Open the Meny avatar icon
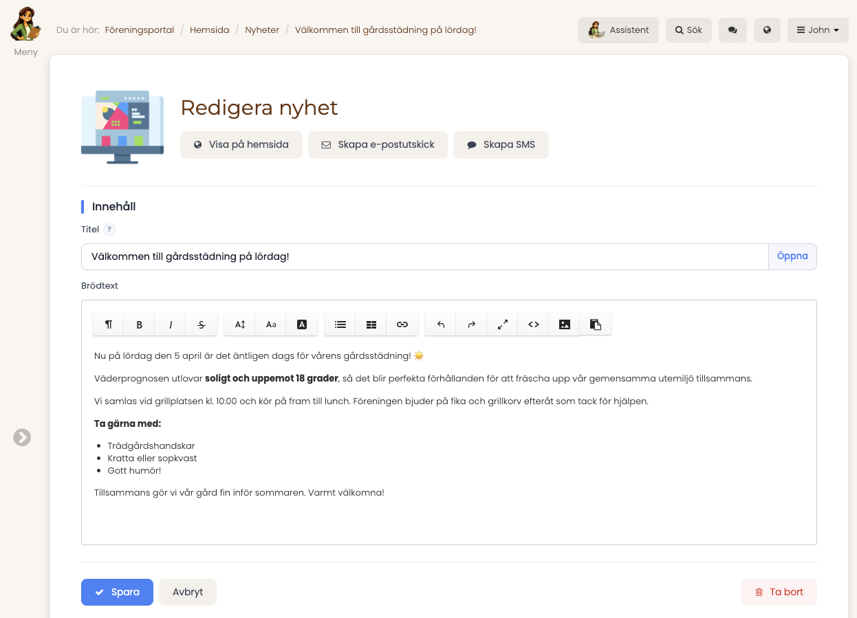The height and width of the screenshot is (618, 857). pos(26,25)
